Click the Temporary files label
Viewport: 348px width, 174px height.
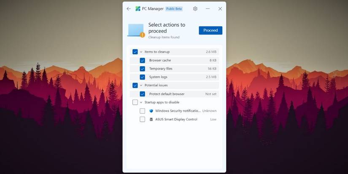click(x=161, y=69)
